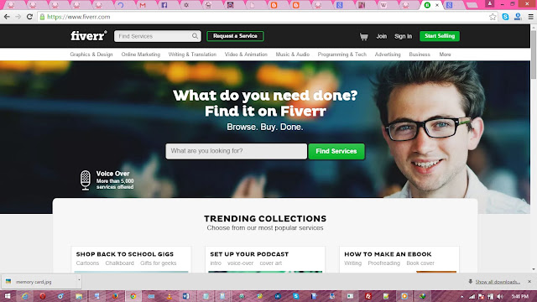Screen dimensions: 537x302
Task: Open Music & Audio category
Action: point(293,55)
